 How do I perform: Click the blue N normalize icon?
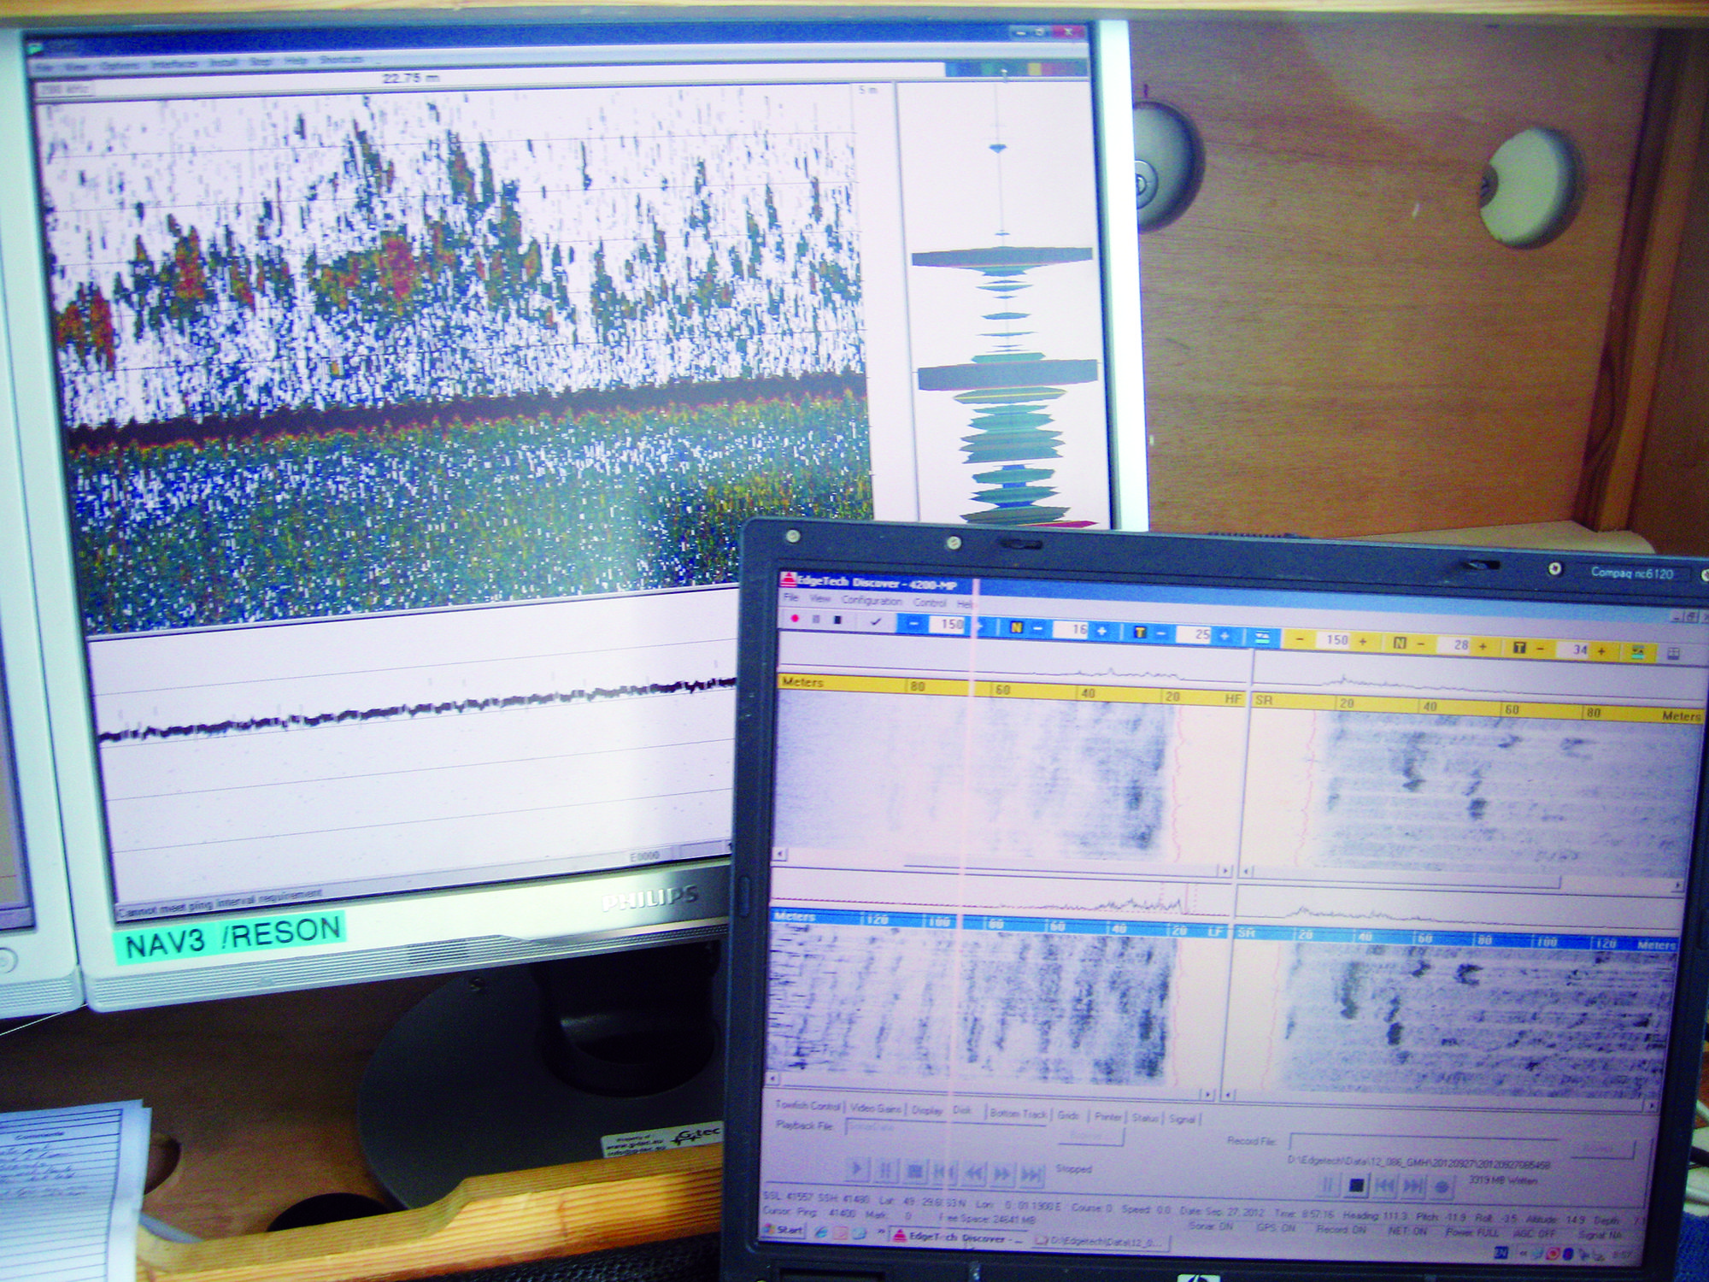pyautogui.click(x=1015, y=628)
